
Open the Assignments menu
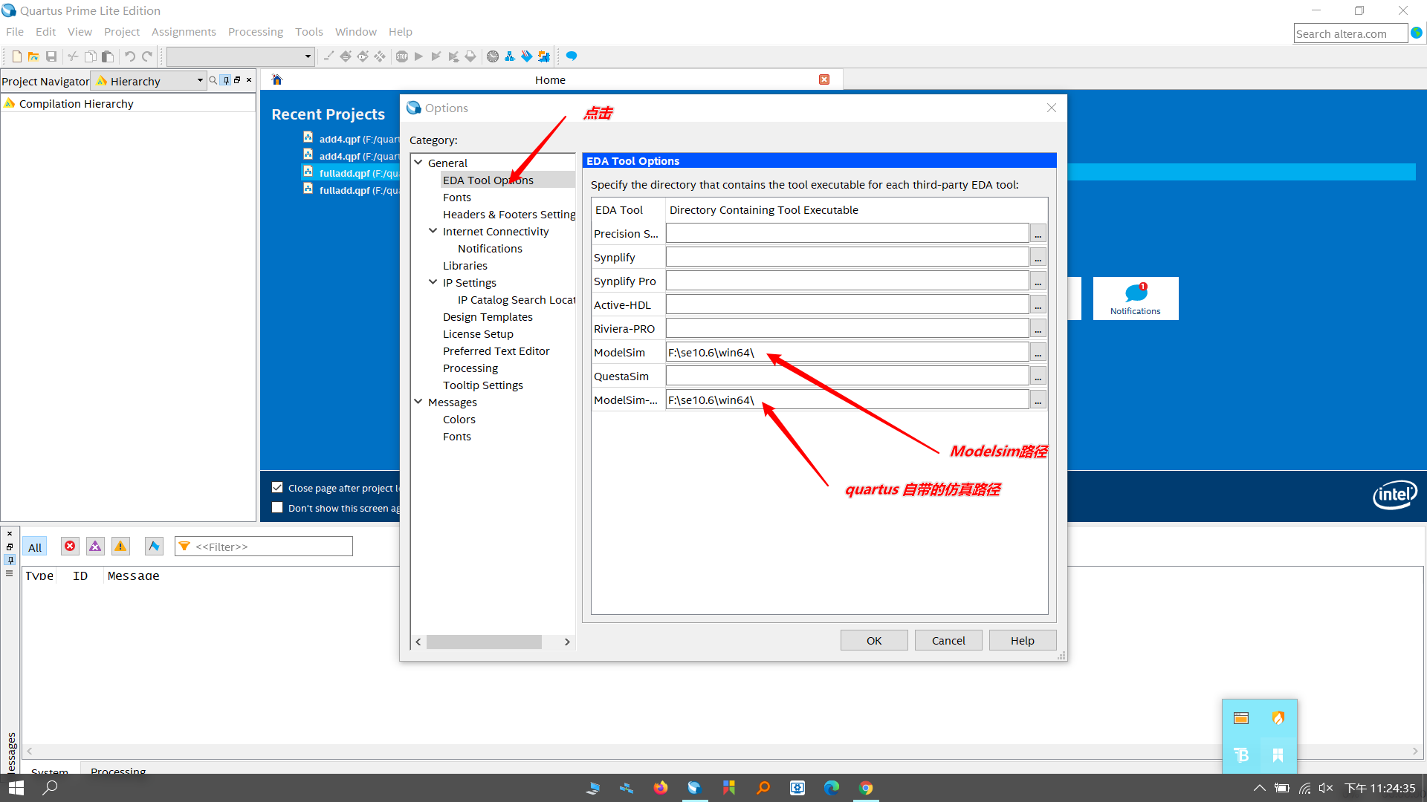tap(184, 32)
